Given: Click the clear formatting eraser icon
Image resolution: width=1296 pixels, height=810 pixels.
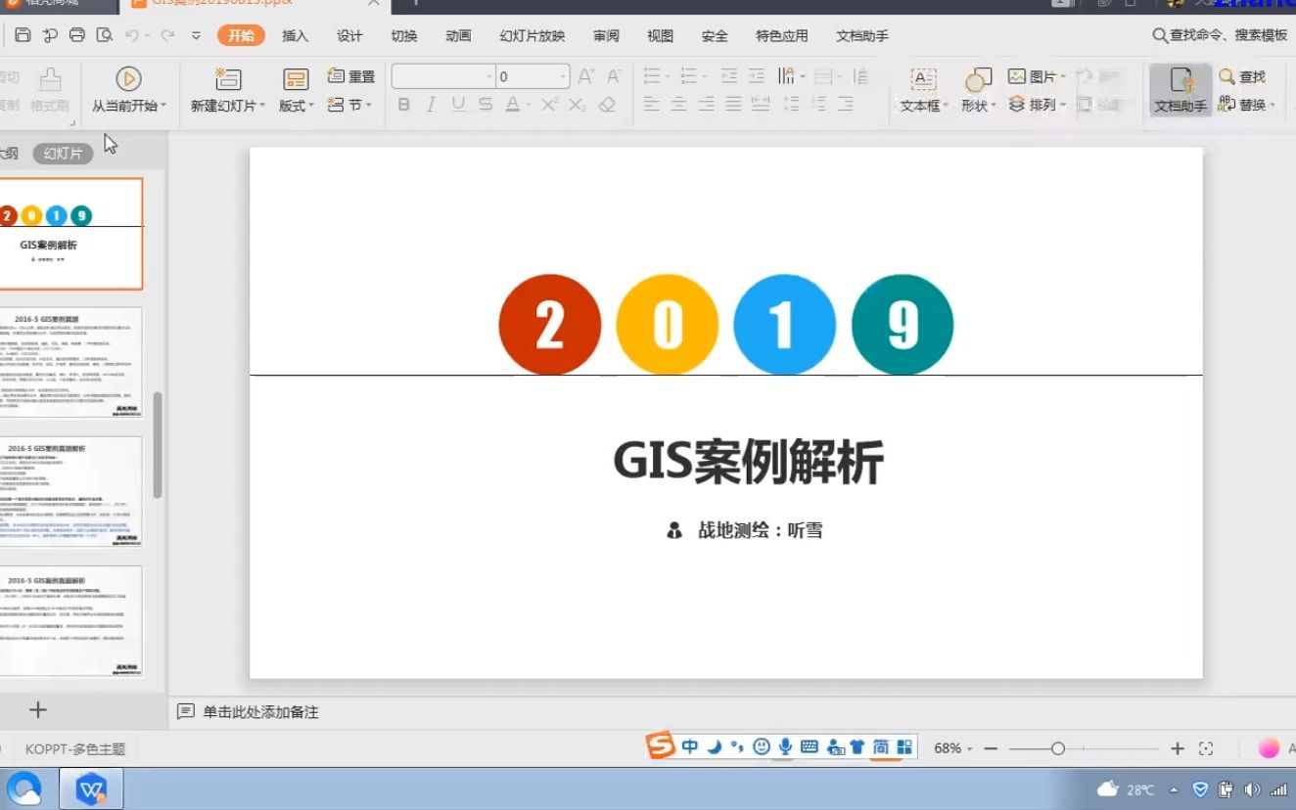Looking at the screenshot, I should tap(608, 105).
